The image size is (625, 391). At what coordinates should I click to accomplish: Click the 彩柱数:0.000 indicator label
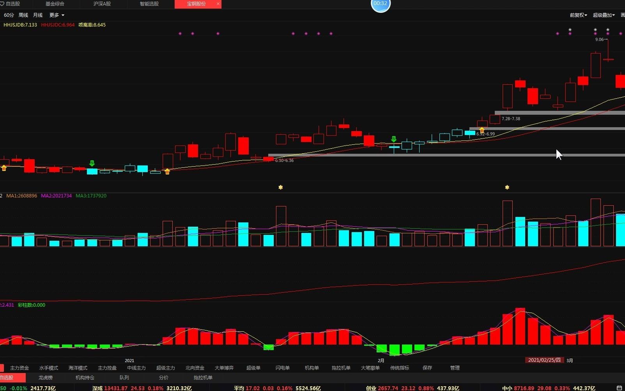32,305
